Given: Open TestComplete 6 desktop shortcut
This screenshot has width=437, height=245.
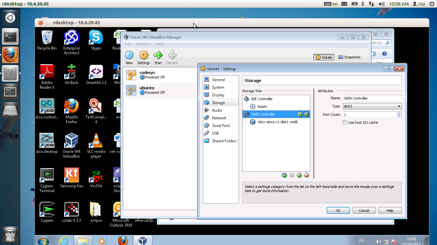Looking at the screenshot, I should click(96, 111).
